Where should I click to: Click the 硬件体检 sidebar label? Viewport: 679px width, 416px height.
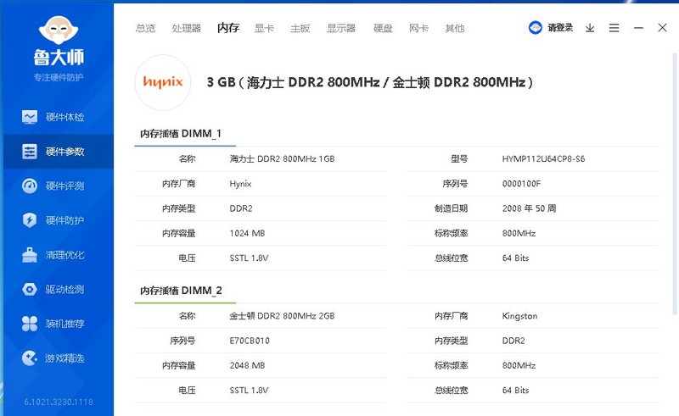(65, 117)
